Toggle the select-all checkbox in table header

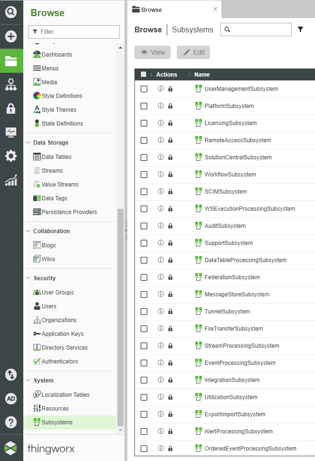[144, 74]
